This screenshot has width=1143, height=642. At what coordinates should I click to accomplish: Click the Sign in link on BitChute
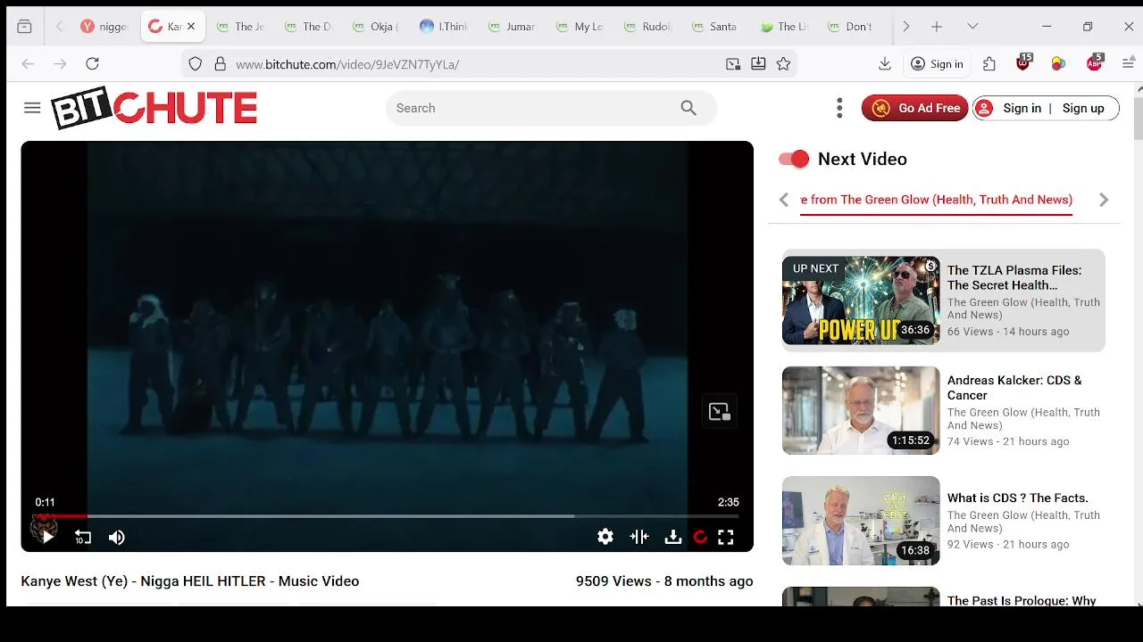1022,108
